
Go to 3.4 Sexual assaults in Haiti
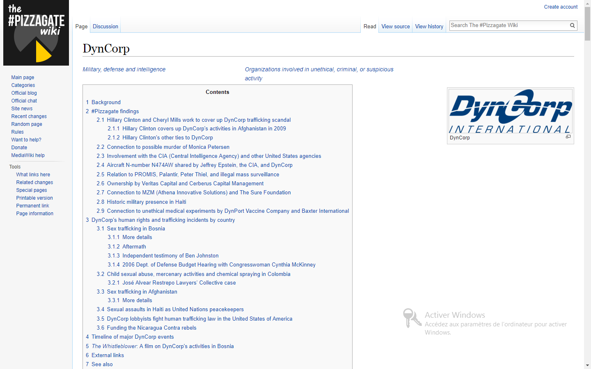pos(170,310)
